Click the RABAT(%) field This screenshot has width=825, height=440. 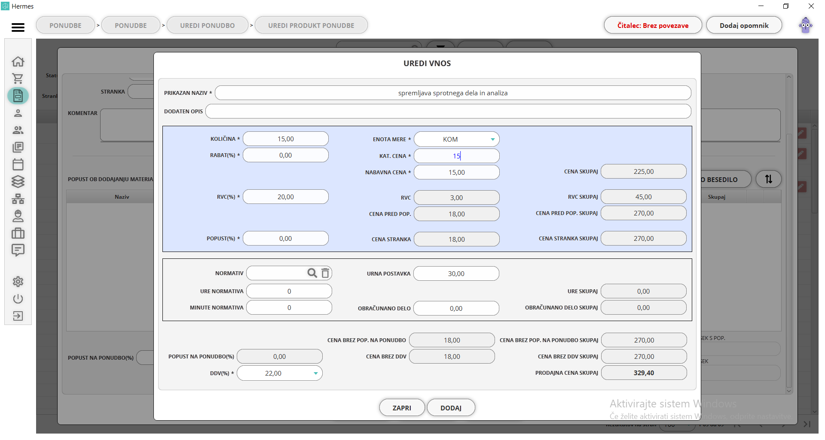pos(286,155)
